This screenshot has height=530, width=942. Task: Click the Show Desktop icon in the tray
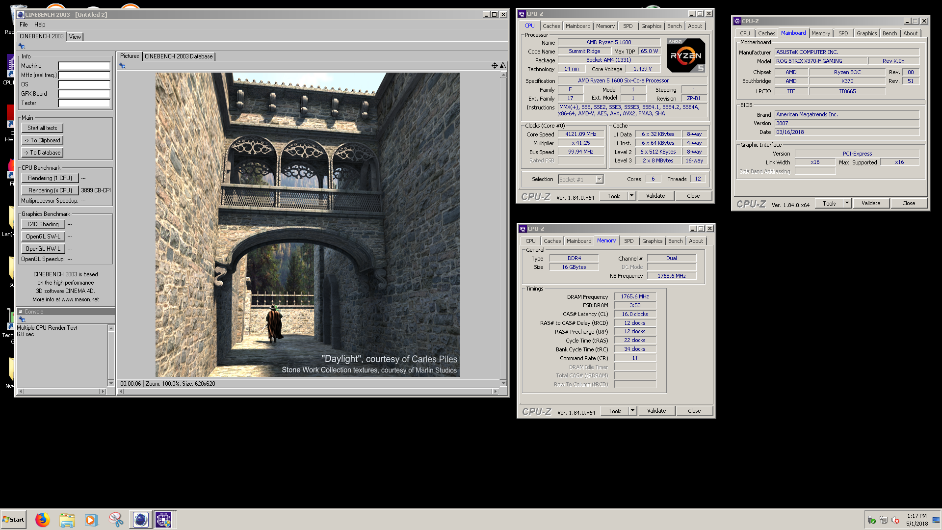[x=936, y=520]
